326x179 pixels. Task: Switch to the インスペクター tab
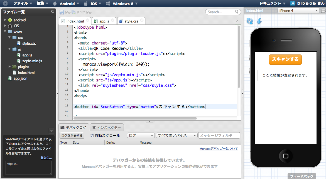pos(107,128)
